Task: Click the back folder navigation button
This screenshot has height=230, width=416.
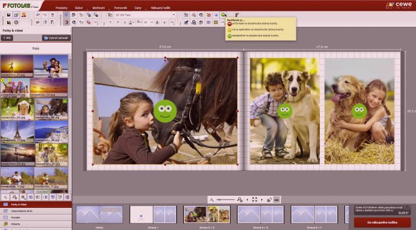Action: pos(7,38)
